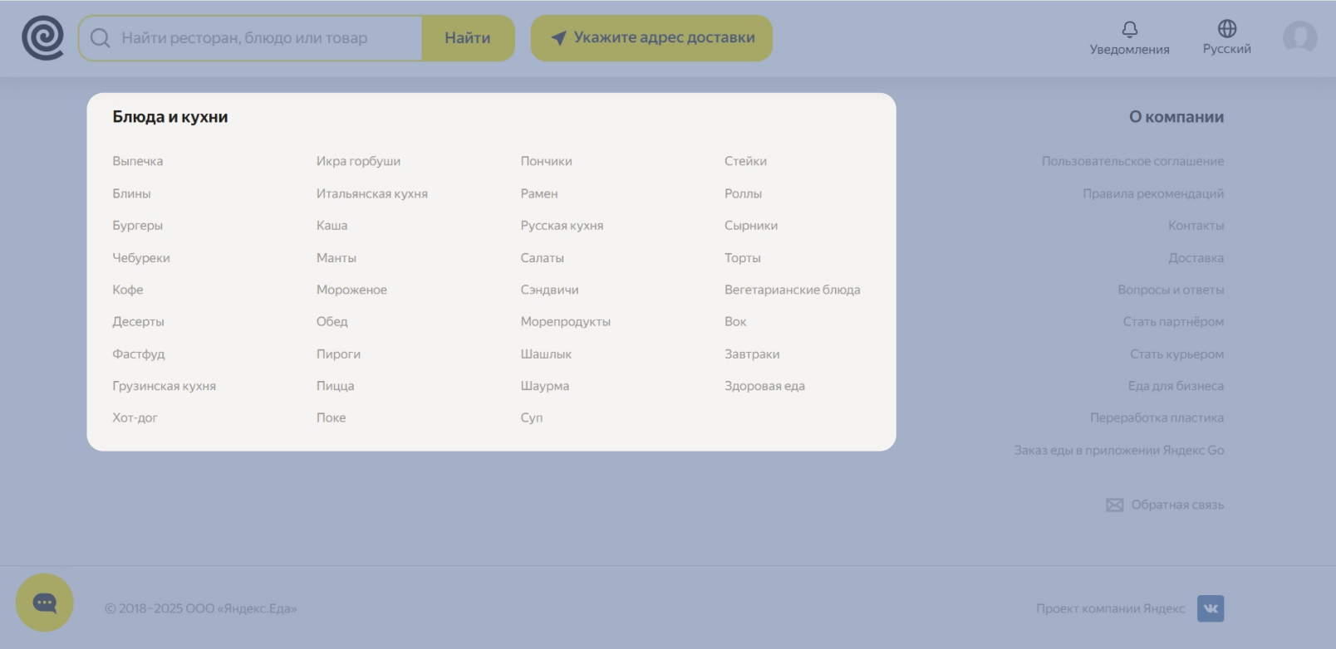Open the Блины category
Screen dimensions: 1336x649
tap(131, 193)
